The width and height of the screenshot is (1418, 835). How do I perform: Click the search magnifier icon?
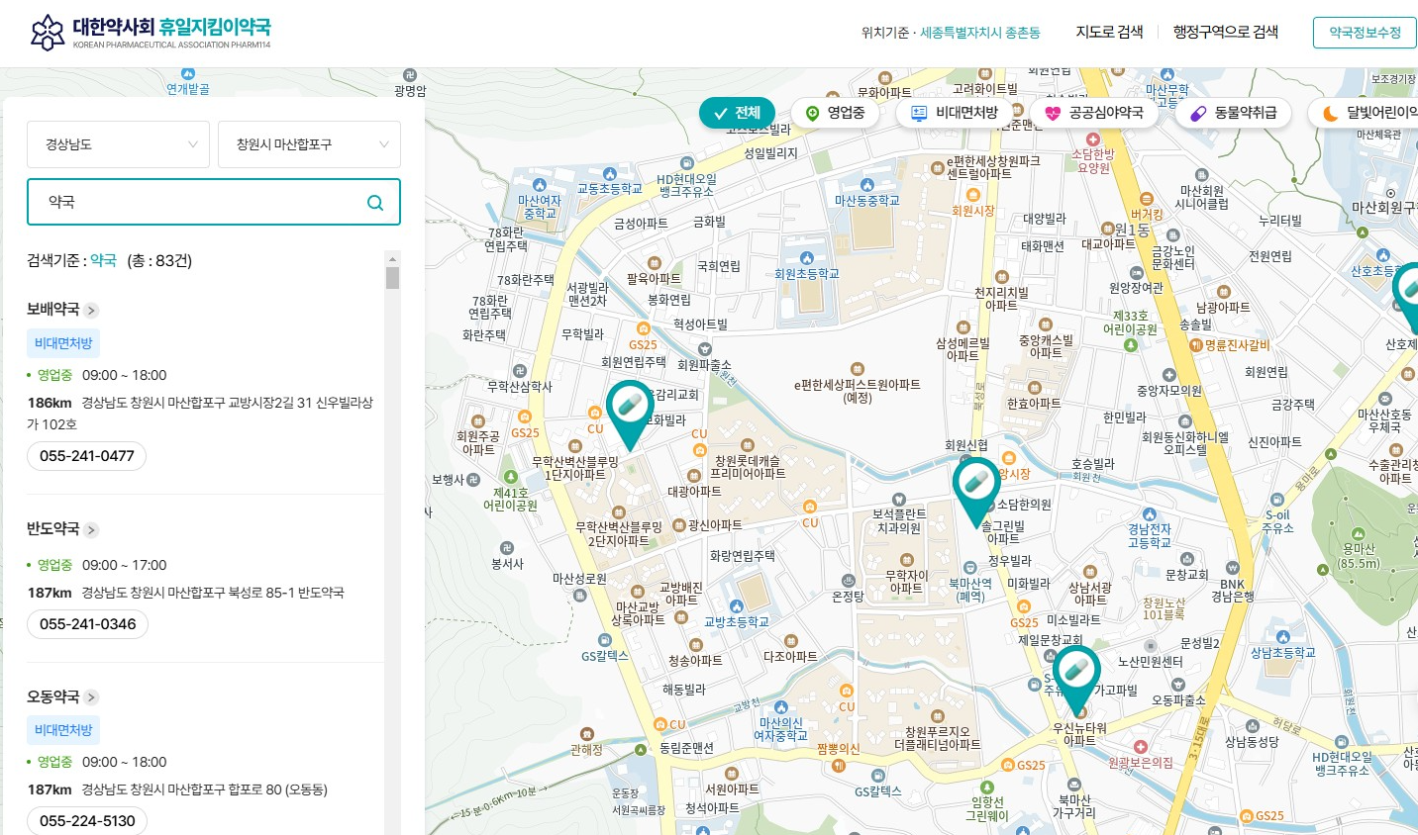pyautogui.click(x=375, y=202)
